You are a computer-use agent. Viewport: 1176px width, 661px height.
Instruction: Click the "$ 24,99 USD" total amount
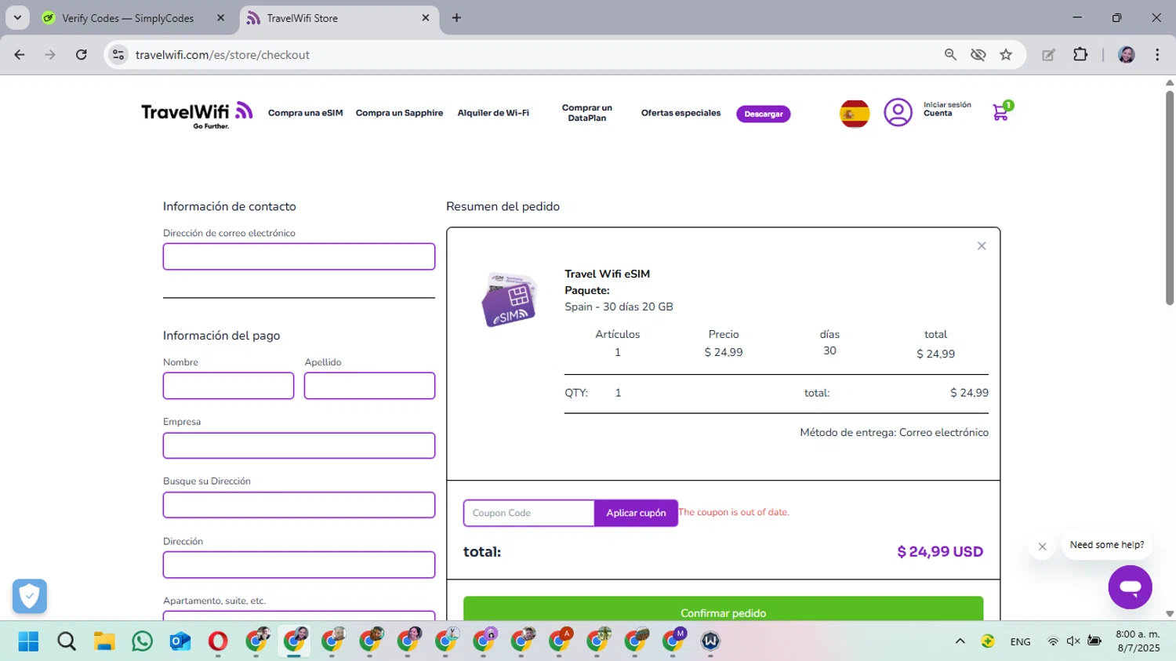940,552
